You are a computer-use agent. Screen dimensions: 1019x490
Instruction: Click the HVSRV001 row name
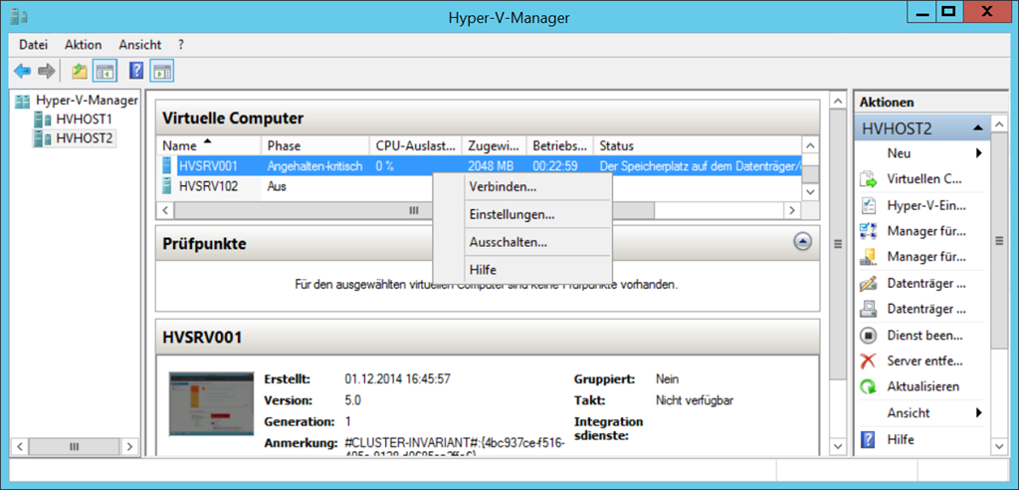208,166
